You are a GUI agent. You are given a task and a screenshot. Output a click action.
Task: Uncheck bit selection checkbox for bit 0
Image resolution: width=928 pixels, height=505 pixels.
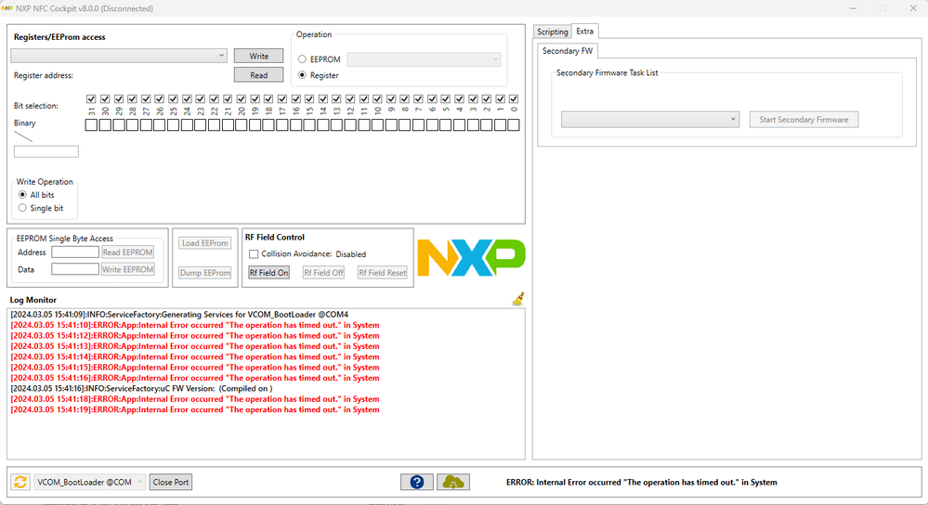514,98
